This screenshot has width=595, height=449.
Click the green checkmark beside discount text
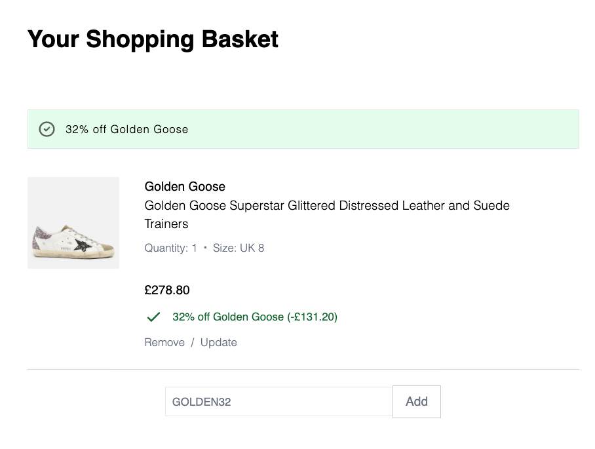pyautogui.click(x=153, y=317)
